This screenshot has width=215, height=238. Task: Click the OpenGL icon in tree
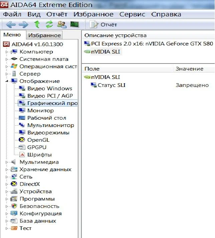tap(22, 140)
